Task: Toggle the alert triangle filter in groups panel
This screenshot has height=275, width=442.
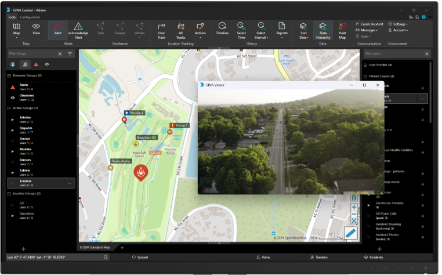Action: [x=36, y=64]
